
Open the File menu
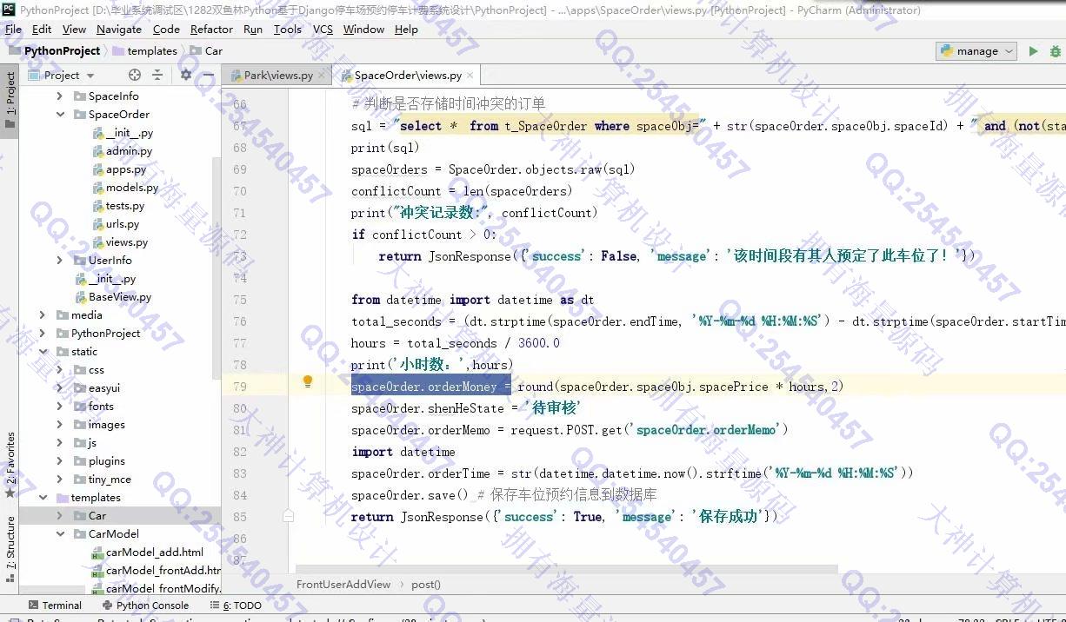pos(13,29)
